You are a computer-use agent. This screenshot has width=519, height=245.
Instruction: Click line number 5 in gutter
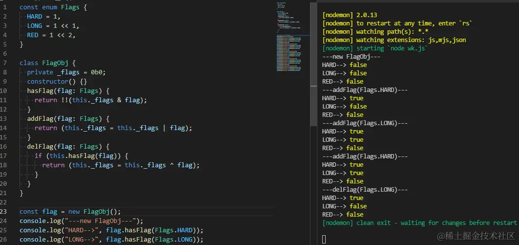click(5, 44)
